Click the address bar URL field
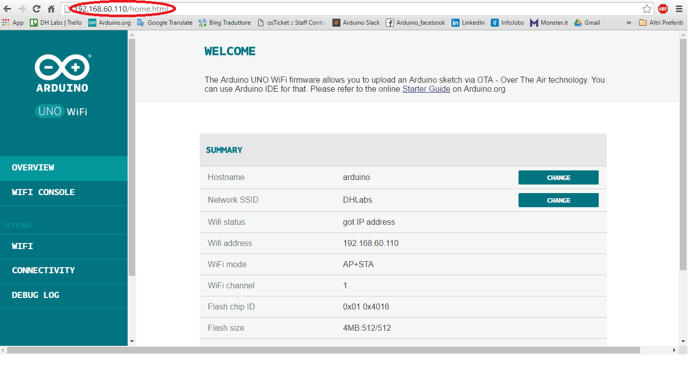 tap(353, 9)
